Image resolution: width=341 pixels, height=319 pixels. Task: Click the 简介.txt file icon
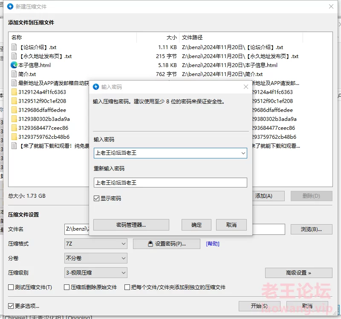(14, 74)
